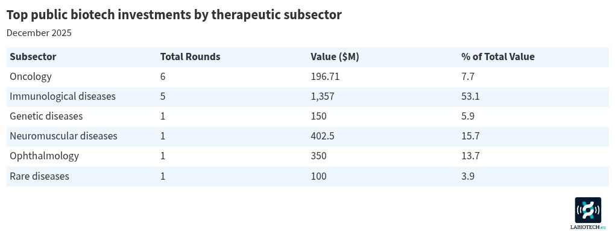Click the 402.5 Neuromuscular value cell
Image resolution: width=615 pixels, height=241 pixels.
[323, 136]
